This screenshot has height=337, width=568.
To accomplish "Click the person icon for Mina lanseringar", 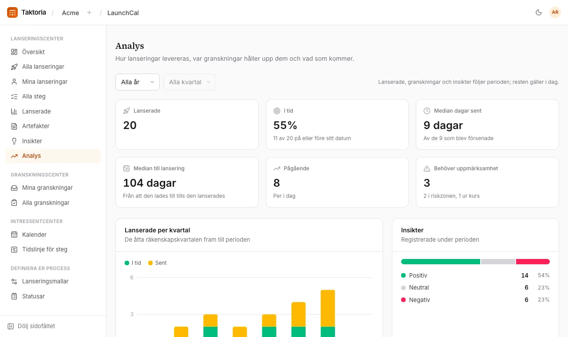I will pos(14,82).
